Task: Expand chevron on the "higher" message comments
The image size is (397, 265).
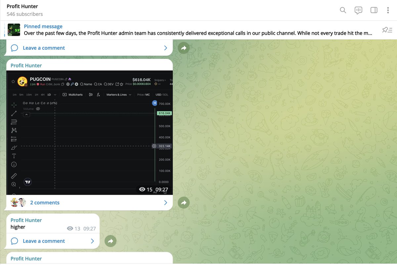Action: coord(92,241)
